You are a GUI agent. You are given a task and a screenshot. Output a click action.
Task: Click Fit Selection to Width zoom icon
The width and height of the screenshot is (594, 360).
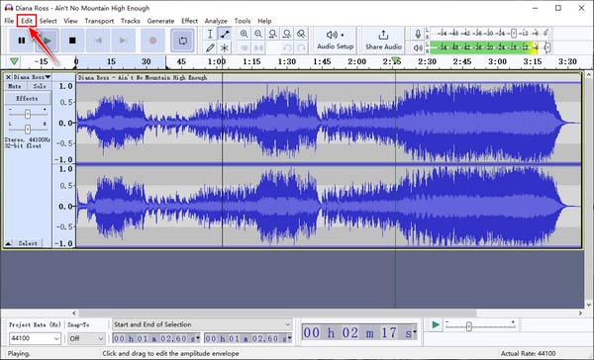272,34
